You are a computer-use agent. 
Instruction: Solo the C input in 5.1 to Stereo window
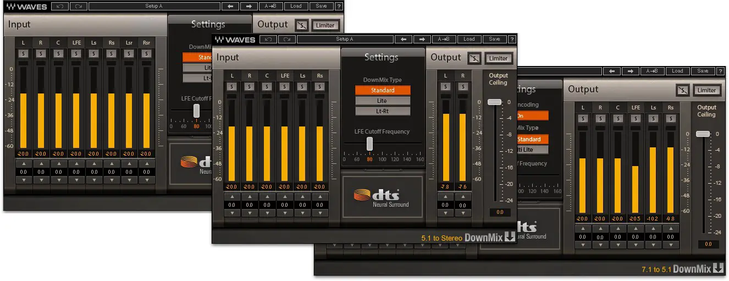pos(267,87)
